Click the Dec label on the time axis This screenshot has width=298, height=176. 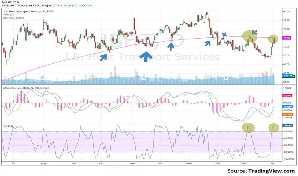click(x=160, y=163)
